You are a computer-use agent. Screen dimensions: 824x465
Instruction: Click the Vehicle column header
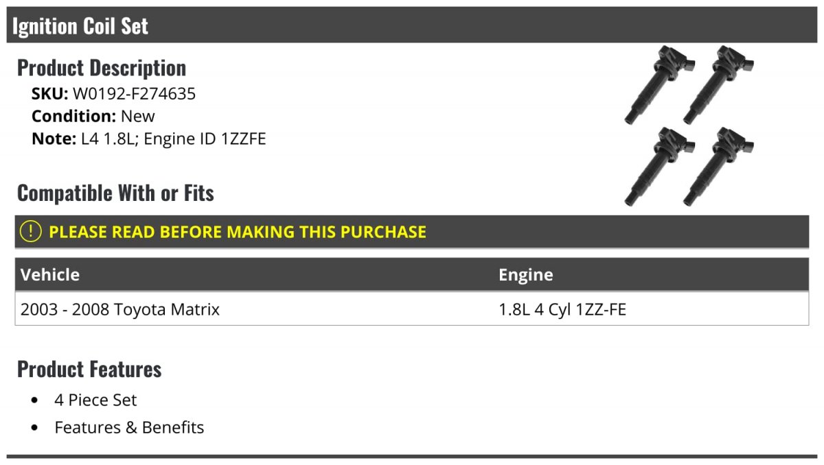pyautogui.click(x=50, y=274)
